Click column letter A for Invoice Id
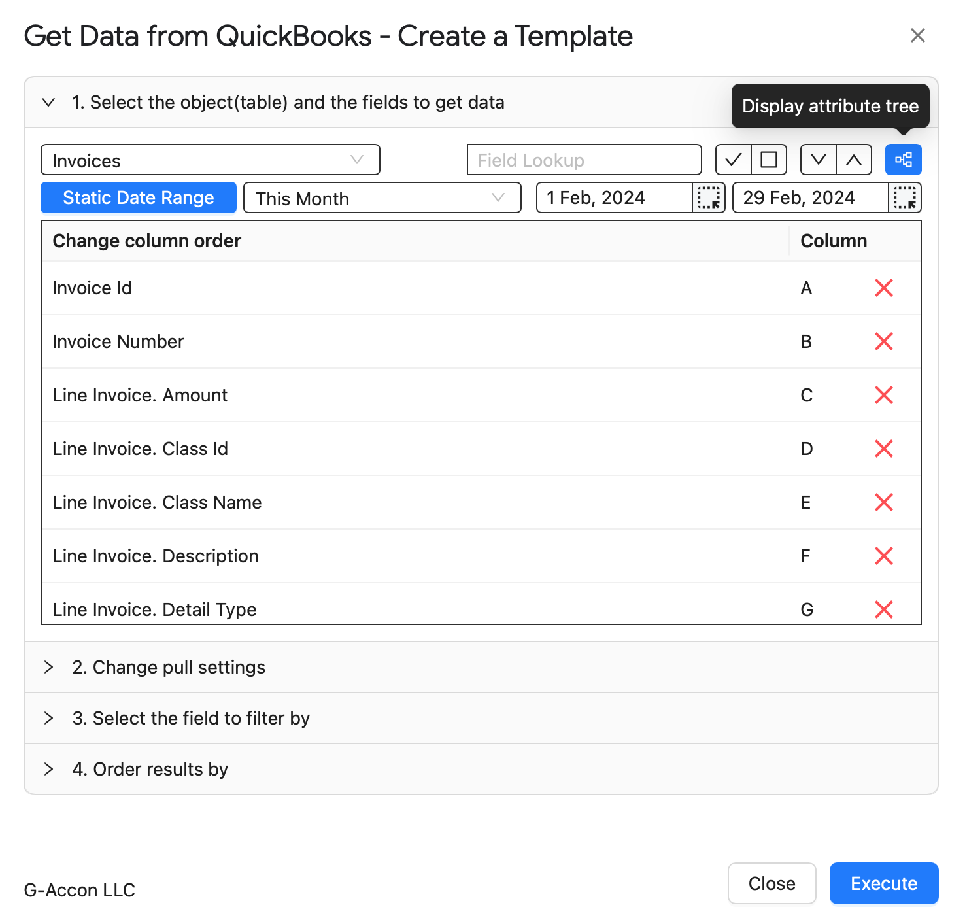This screenshot has width=965, height=922. click(806, 288)
